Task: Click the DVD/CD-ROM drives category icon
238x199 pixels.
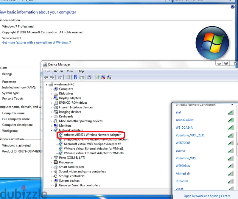Action: click(x=56, y=102)
